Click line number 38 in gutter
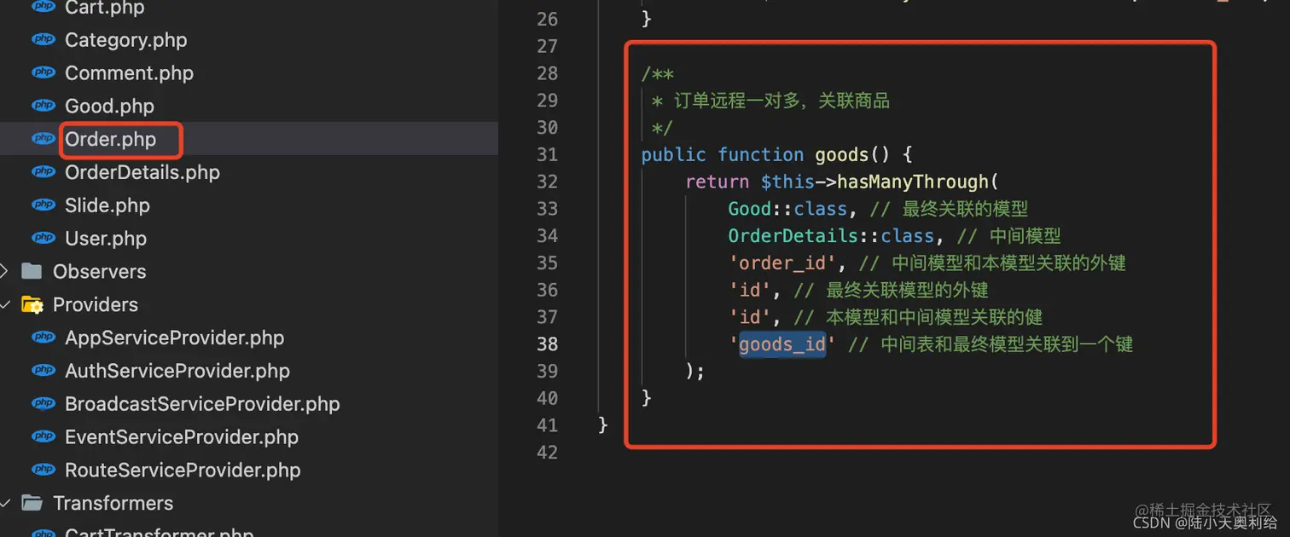1290x537 pixels. tap(547, 344)
